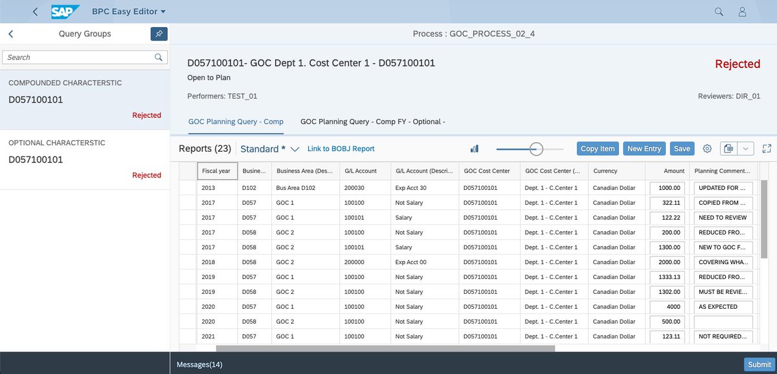The width and height of the screenshot is (777, 374).
Task: Select the Optional Characteristic query group
Action: 84,160
